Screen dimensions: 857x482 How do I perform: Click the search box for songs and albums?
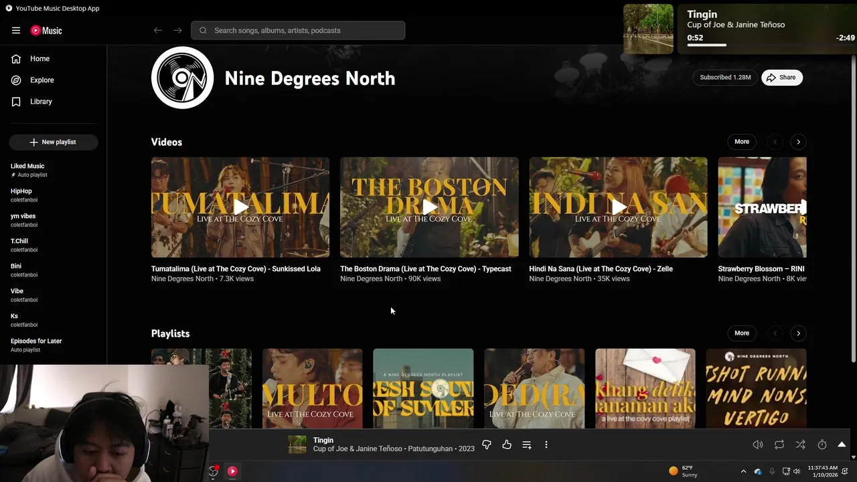[298, 30]
